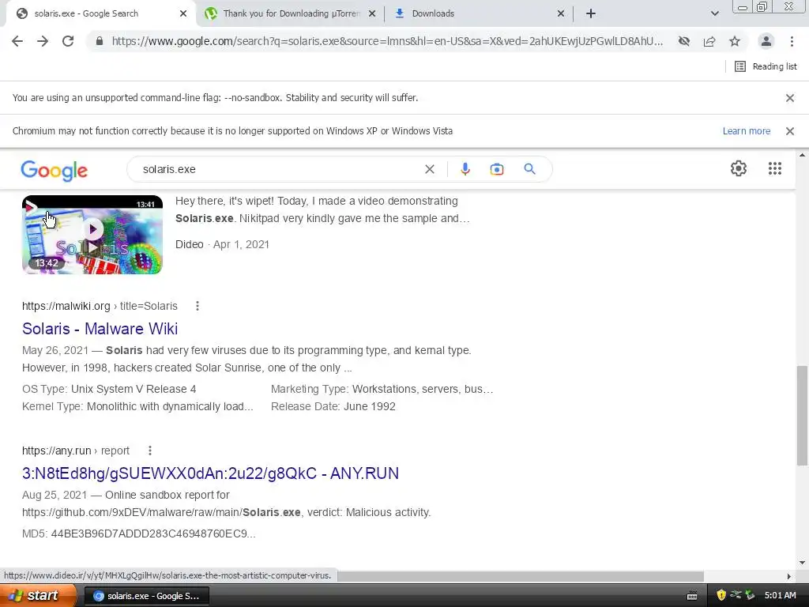Open the Reading list
This screenshot has height=607, width=809.
tap(766, 66)
